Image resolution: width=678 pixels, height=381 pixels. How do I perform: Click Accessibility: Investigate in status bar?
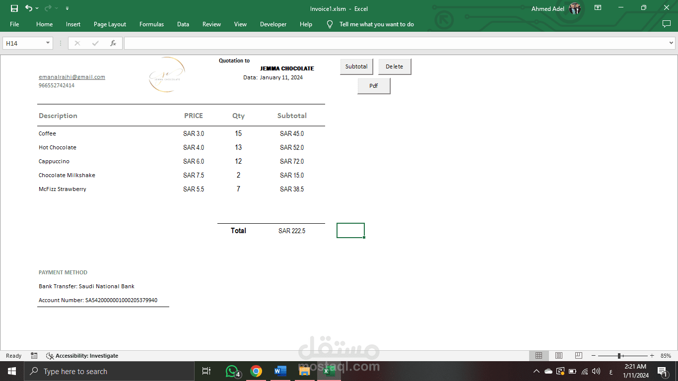coord(82,356)
